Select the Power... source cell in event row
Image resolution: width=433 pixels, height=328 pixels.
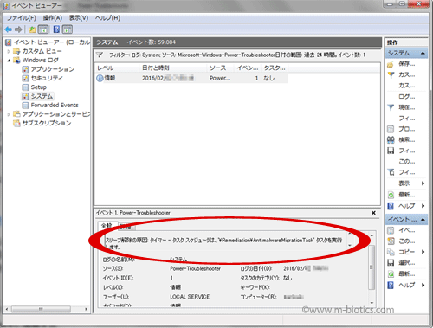point(220,78)
